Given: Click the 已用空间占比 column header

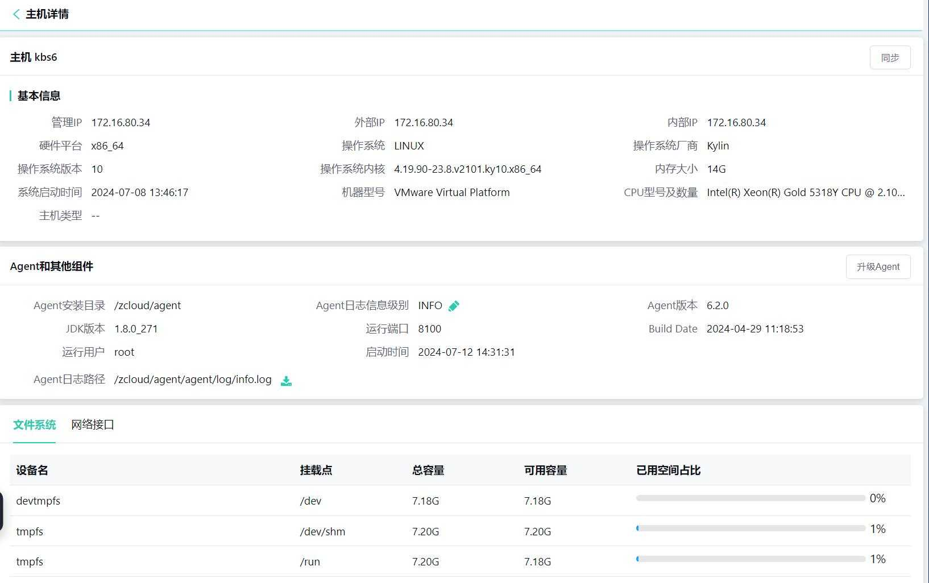Looking at the screenshot, I should pyautogui.click(x=669, y=470).
